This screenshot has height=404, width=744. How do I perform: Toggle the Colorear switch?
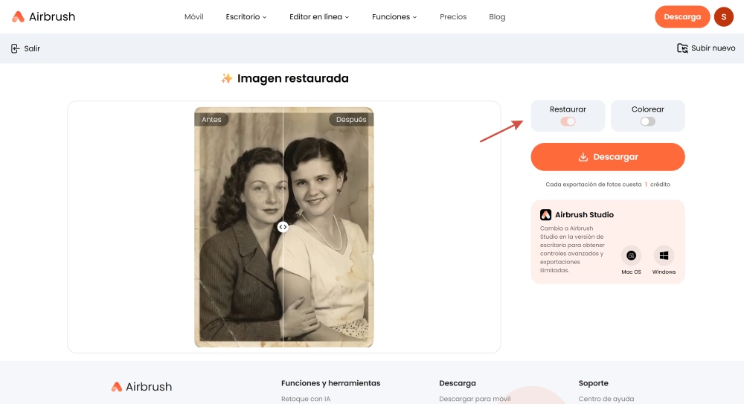[x=648, y=121]
